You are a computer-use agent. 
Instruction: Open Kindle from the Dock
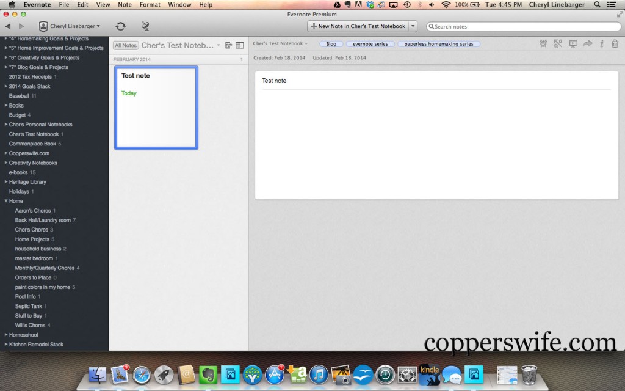coord(429,375)
